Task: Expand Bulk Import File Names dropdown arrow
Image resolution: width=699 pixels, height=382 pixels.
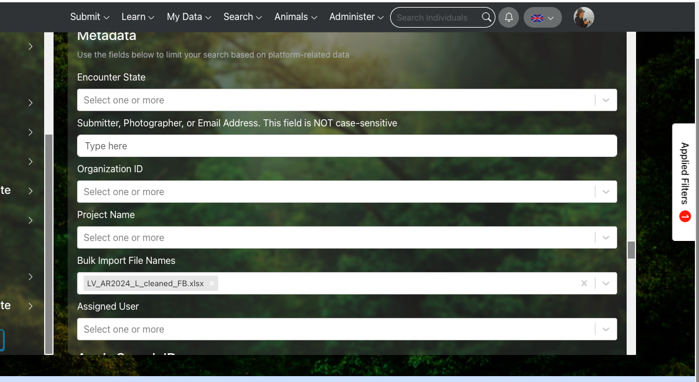Action: pyautogui.click(x=605, y=283)
